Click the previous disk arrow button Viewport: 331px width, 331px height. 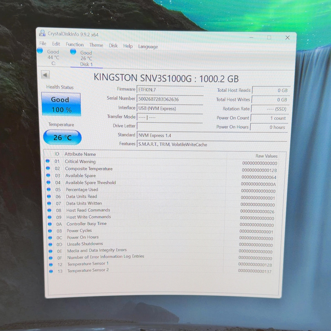45,75
